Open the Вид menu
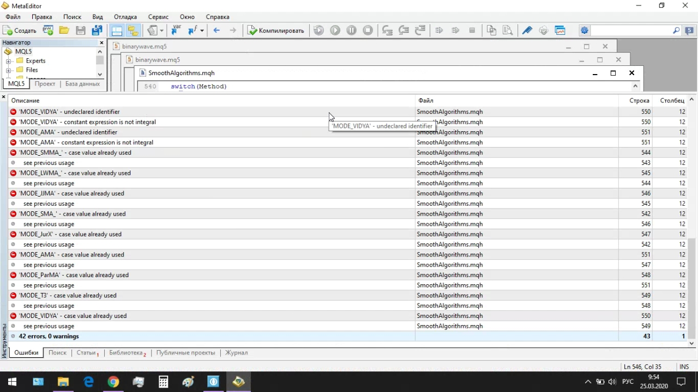 [98, 17]
